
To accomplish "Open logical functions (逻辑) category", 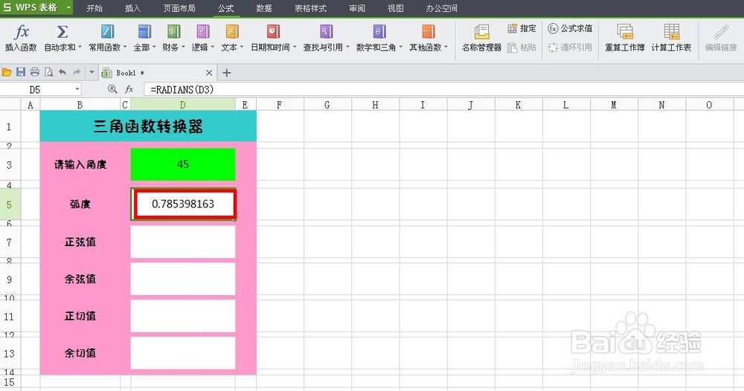I will [202, 37].
